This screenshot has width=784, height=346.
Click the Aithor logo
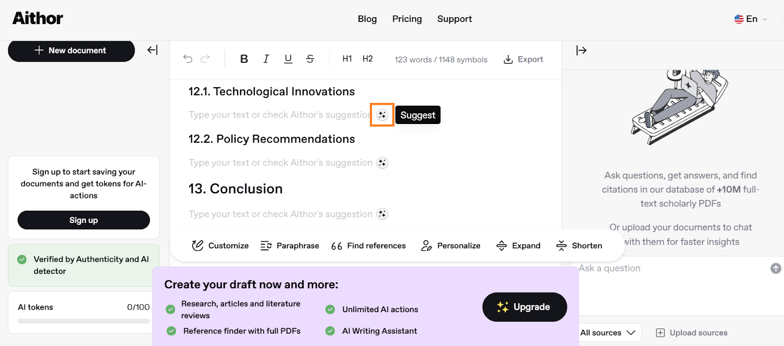(x=38, y=19)
